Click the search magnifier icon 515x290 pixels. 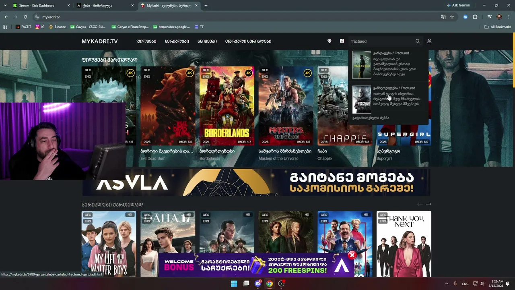[x=418, y=41]
